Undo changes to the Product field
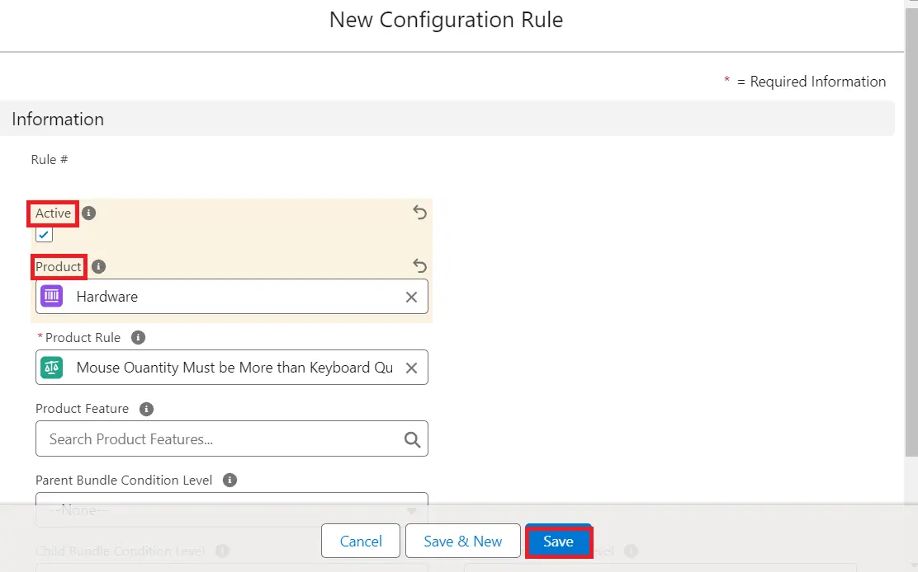 pos(419,266)
